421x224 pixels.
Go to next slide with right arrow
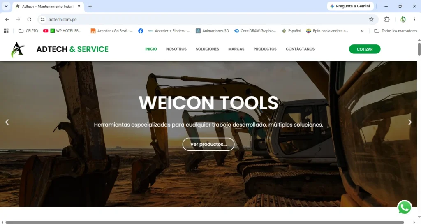tap(410, 122)
